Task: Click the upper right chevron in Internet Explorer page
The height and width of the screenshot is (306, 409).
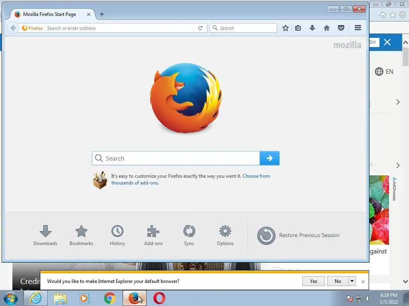Action: [398, 102]
